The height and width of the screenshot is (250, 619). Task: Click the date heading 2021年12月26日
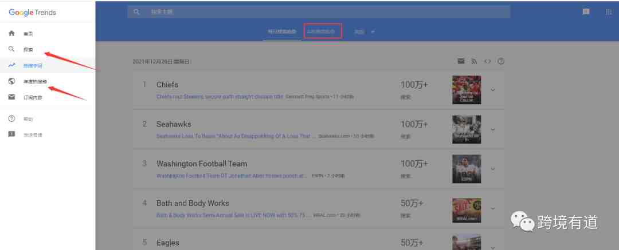click(x=161, y=62)
